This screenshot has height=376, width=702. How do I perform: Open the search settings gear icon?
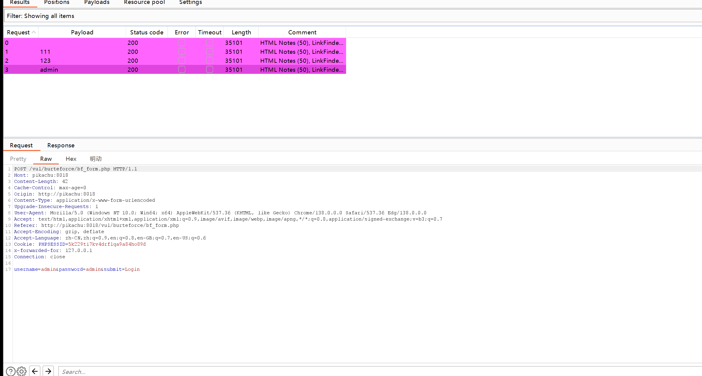click(x=22, y=371)
